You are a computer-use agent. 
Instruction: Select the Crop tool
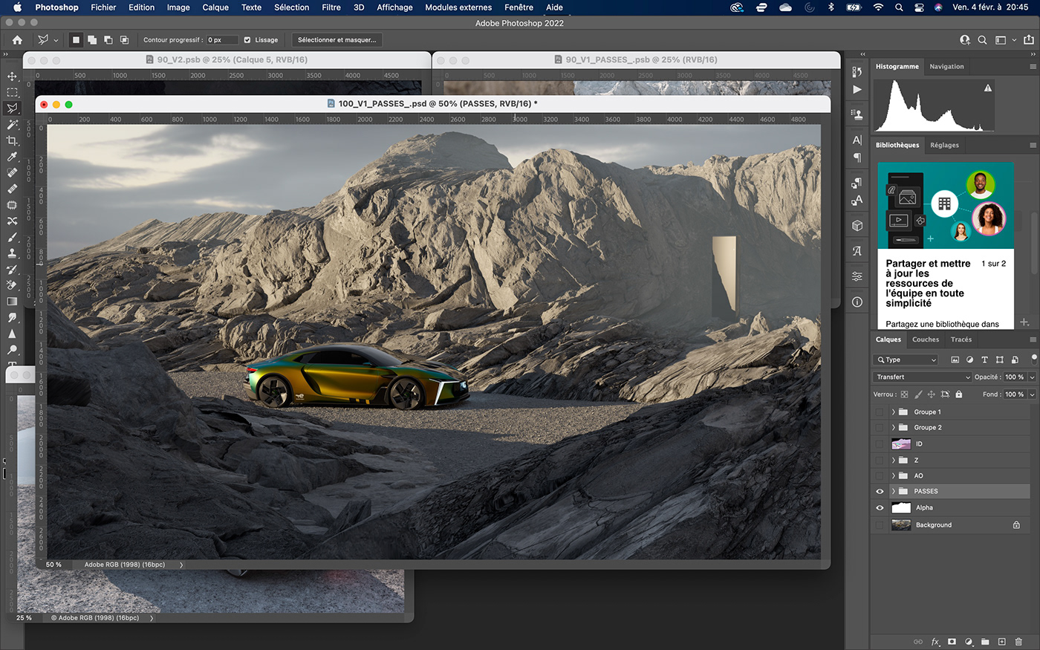12,140
